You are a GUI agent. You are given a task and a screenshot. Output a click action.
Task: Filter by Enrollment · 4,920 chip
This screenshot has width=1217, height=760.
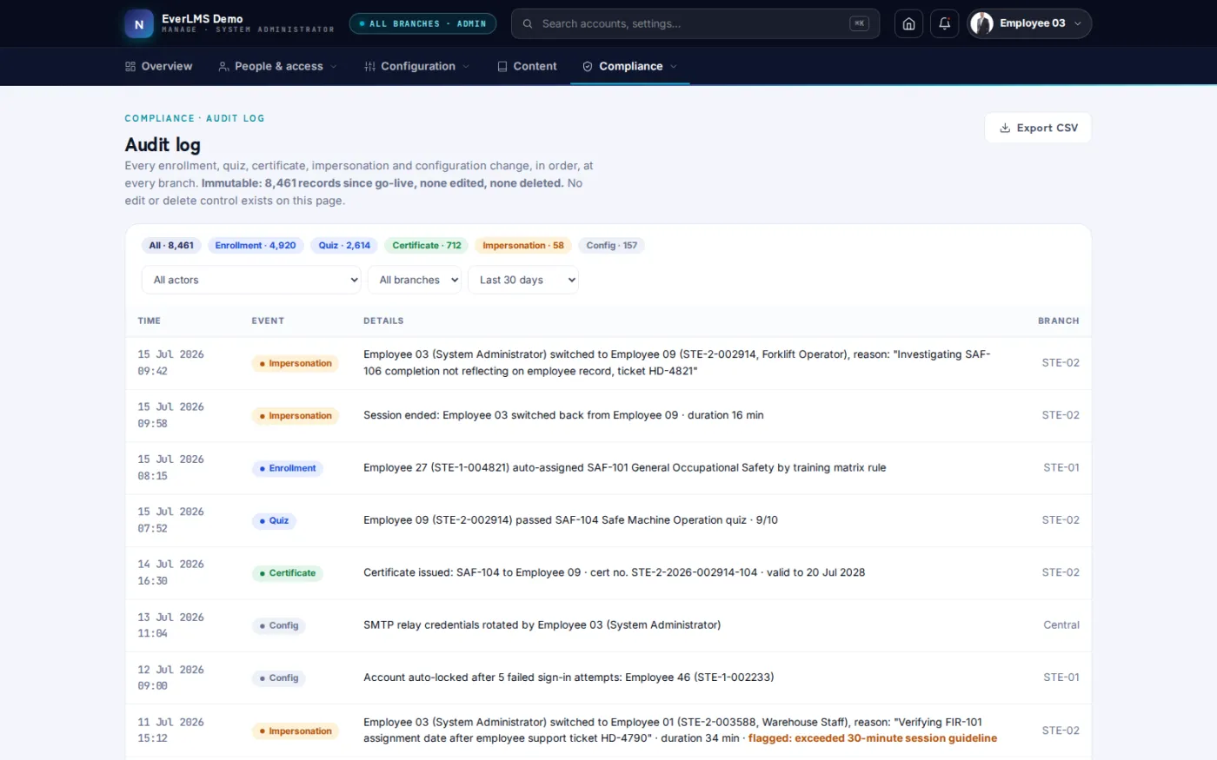(256, 246)
